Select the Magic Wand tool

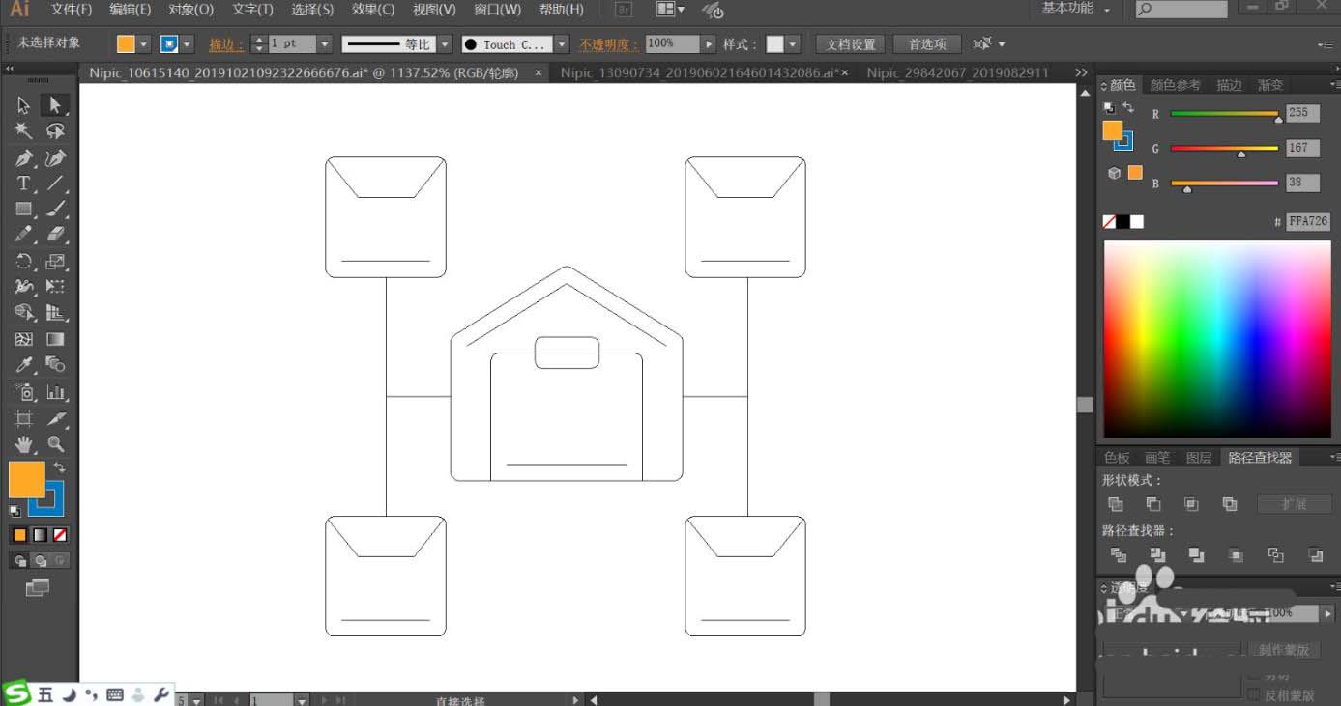coord(24,131)
